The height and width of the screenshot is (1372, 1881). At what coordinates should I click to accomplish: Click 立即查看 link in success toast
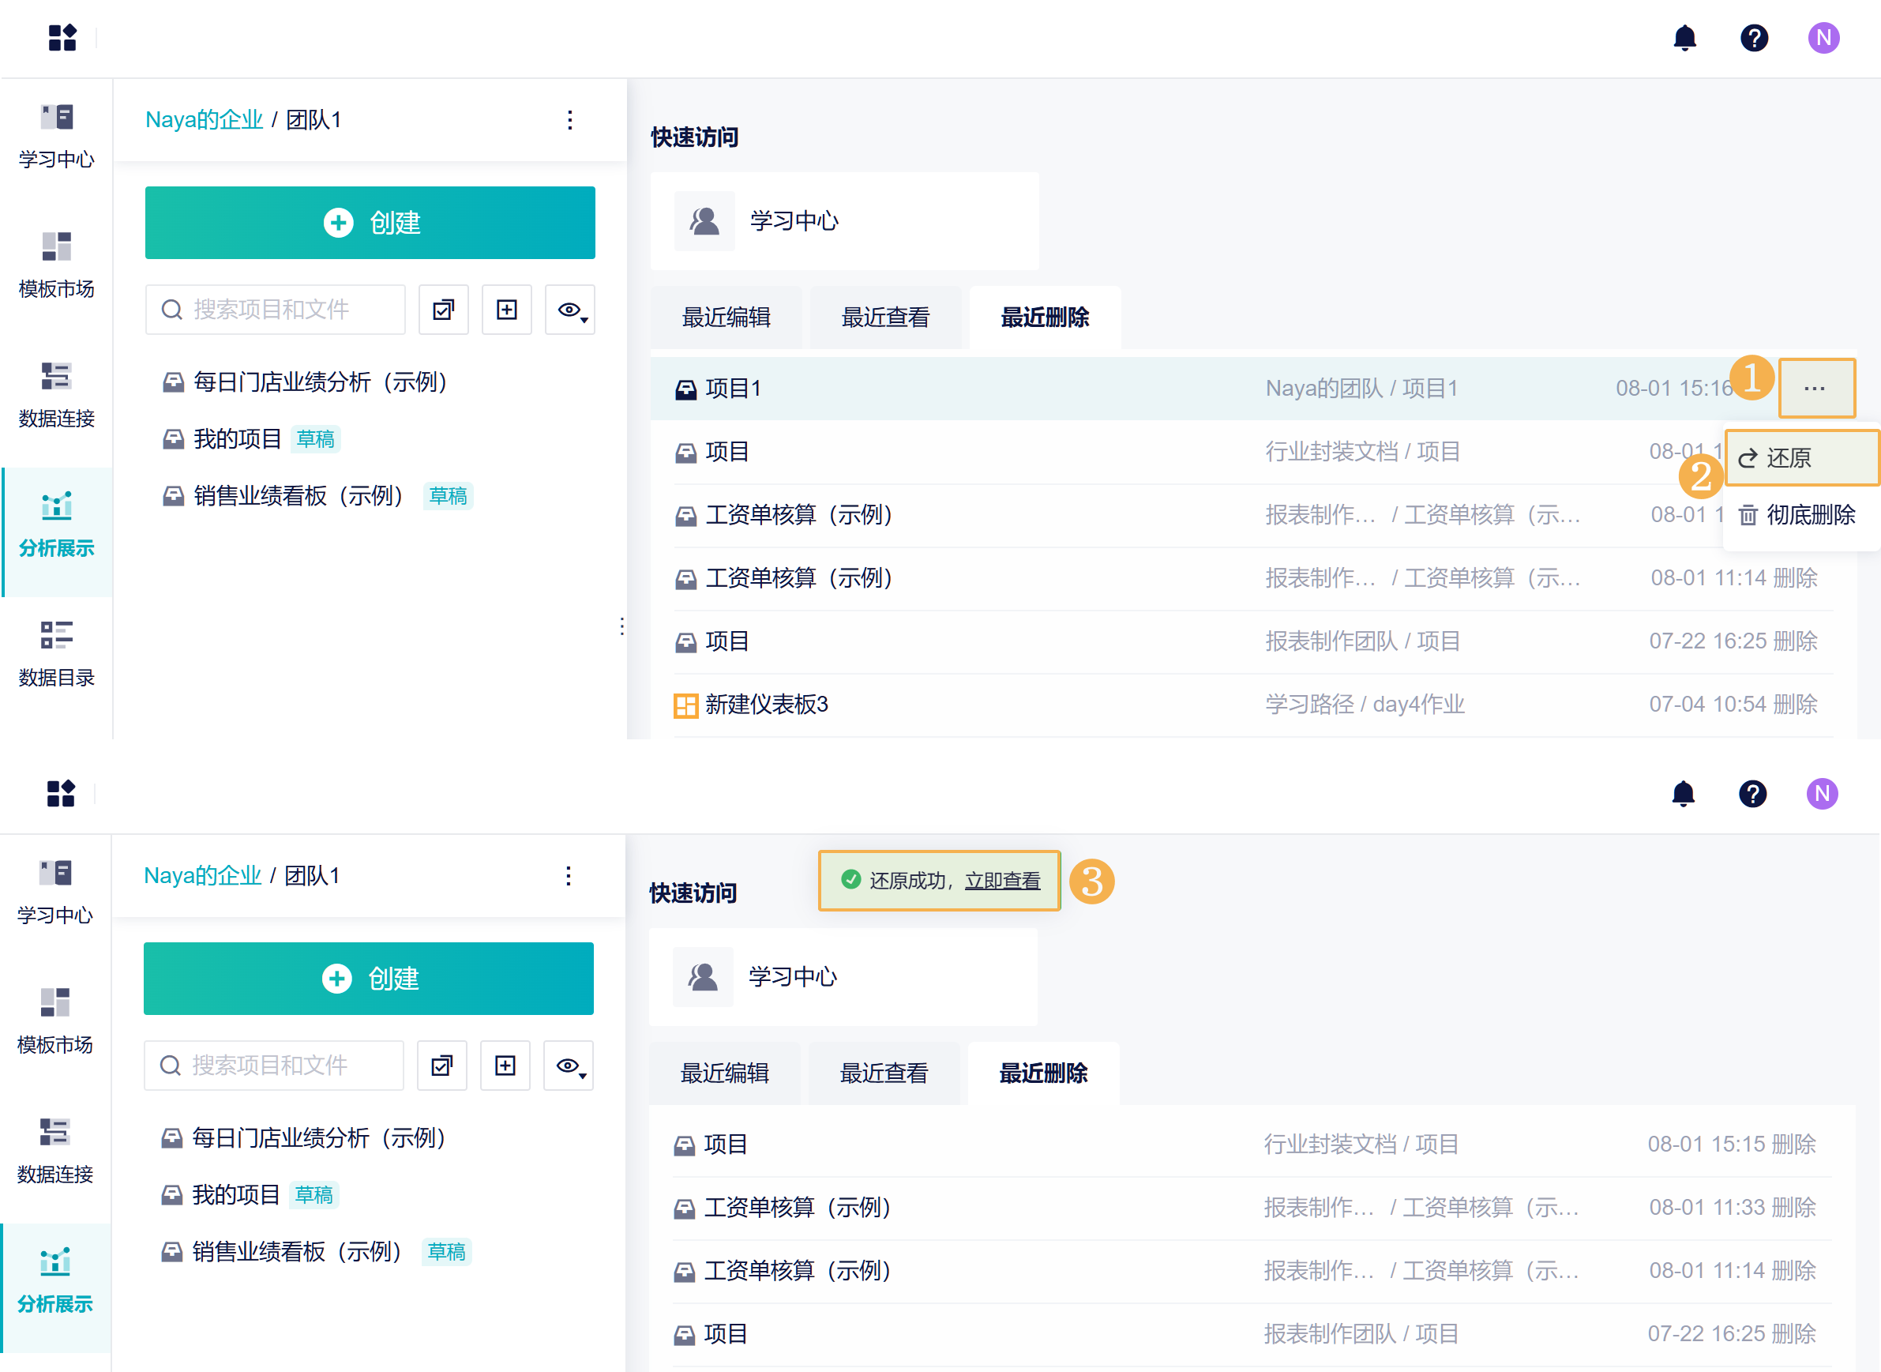(1002, 881)
